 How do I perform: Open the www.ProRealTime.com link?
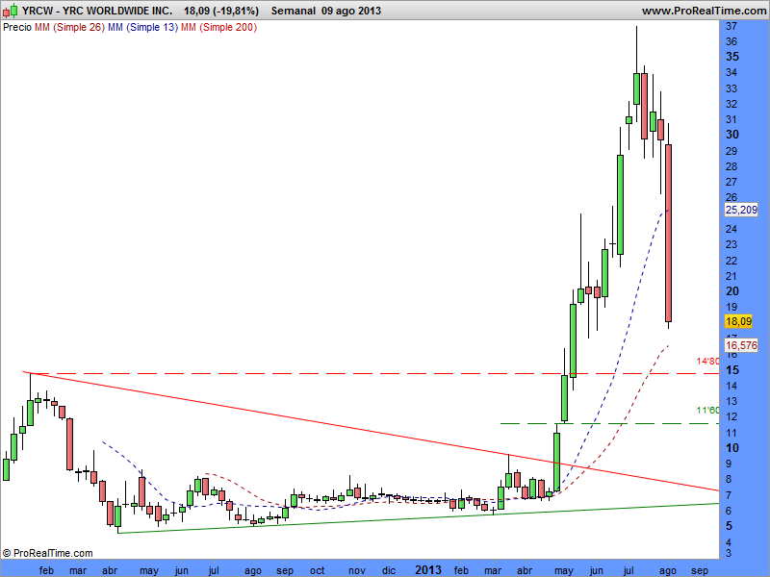tap(704, 11)
